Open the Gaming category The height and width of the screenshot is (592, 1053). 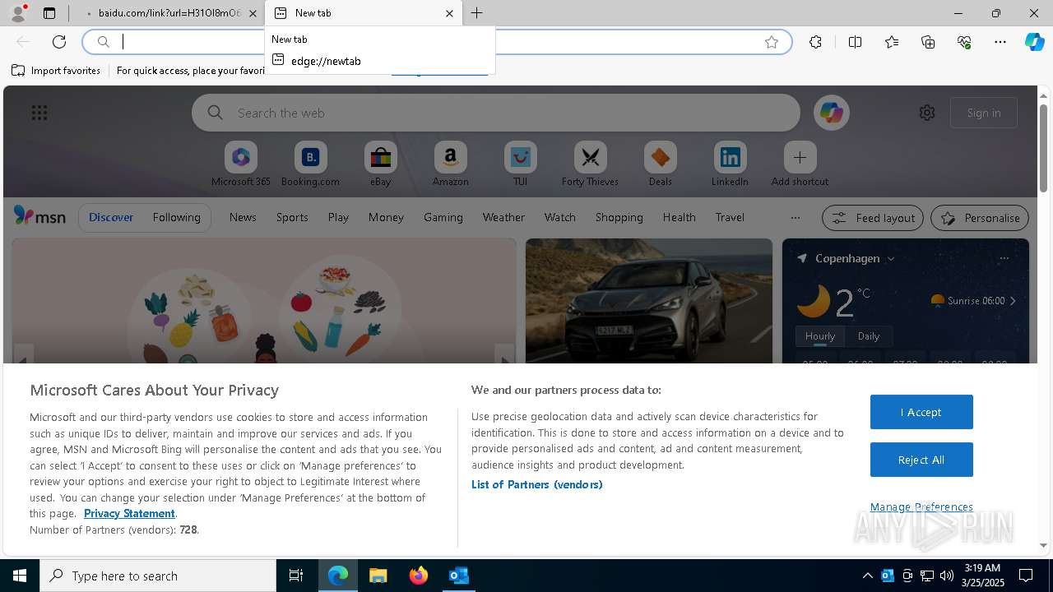443,217
